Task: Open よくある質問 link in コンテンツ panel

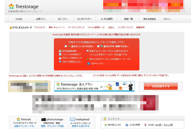Action: [135, 125]
